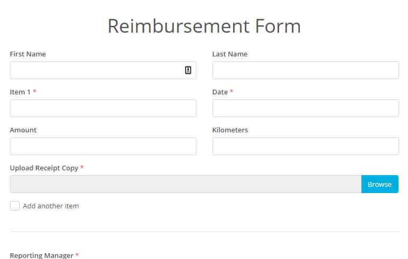
Task: Focus the First Name input field
Action: (x=103, y=70)
